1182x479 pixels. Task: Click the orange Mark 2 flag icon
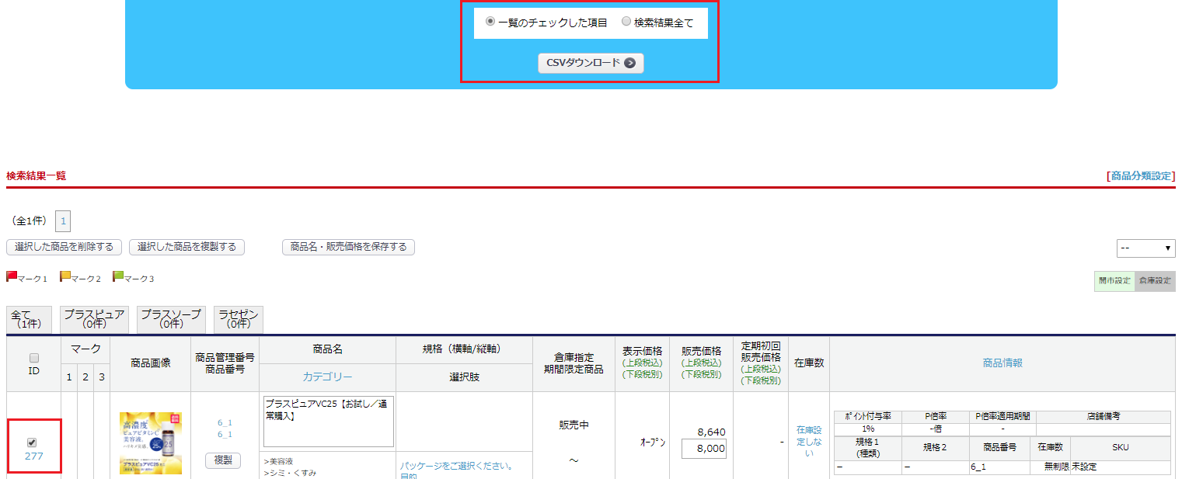(65, 276)
